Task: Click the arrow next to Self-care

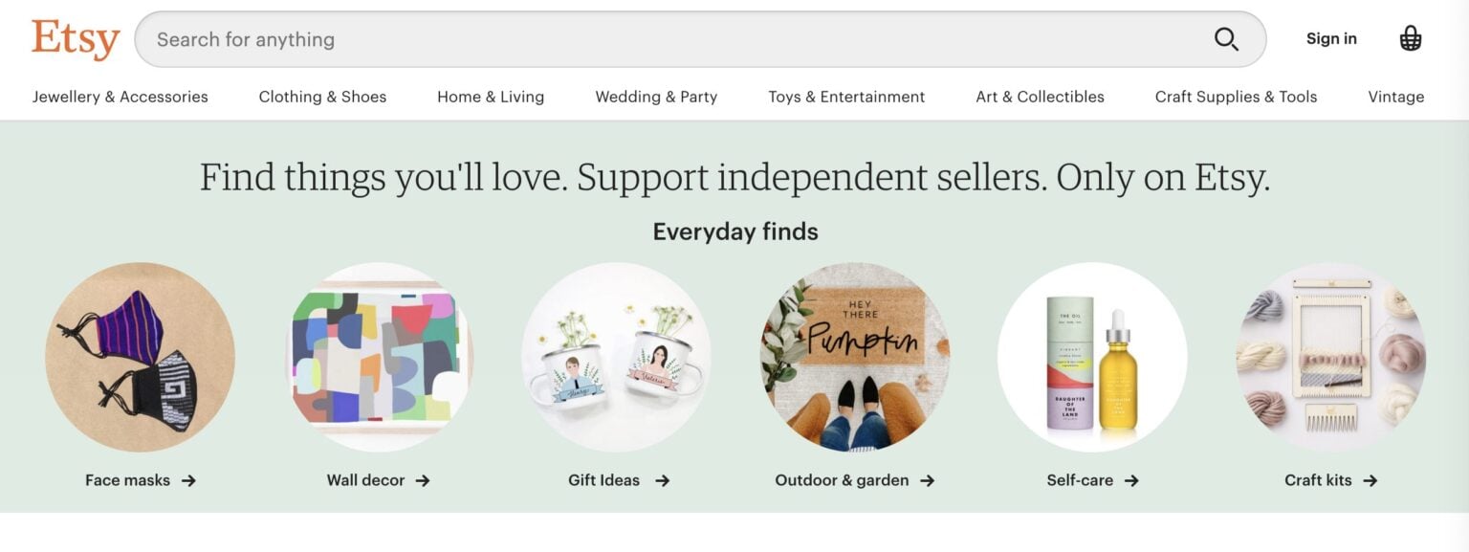Action: [1131, 481]
